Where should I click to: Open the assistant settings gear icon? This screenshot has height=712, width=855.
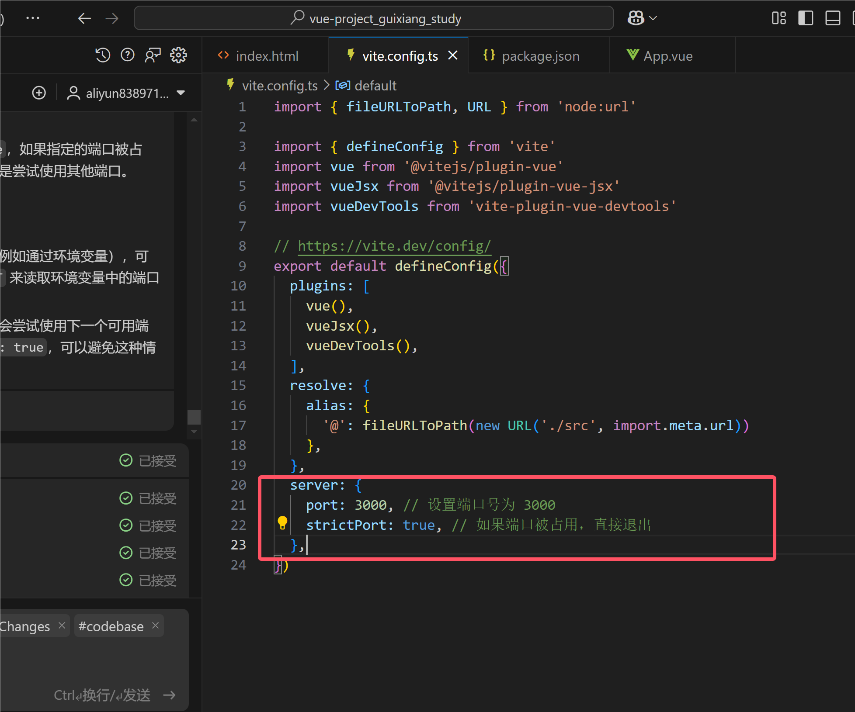point(178,55)
